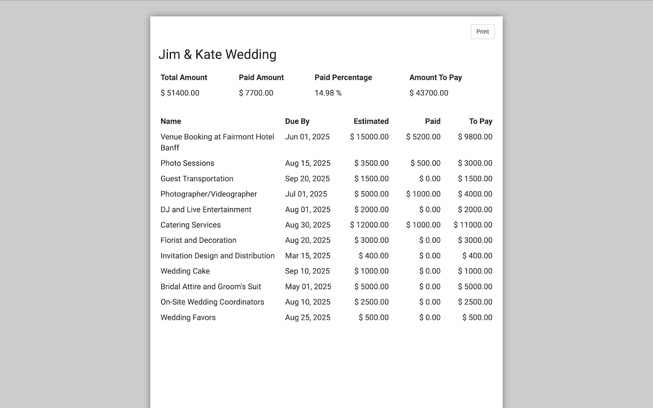Screen dimensions: 653x408
Task: Select the Total Amount summary label
Action: [184, 78]
